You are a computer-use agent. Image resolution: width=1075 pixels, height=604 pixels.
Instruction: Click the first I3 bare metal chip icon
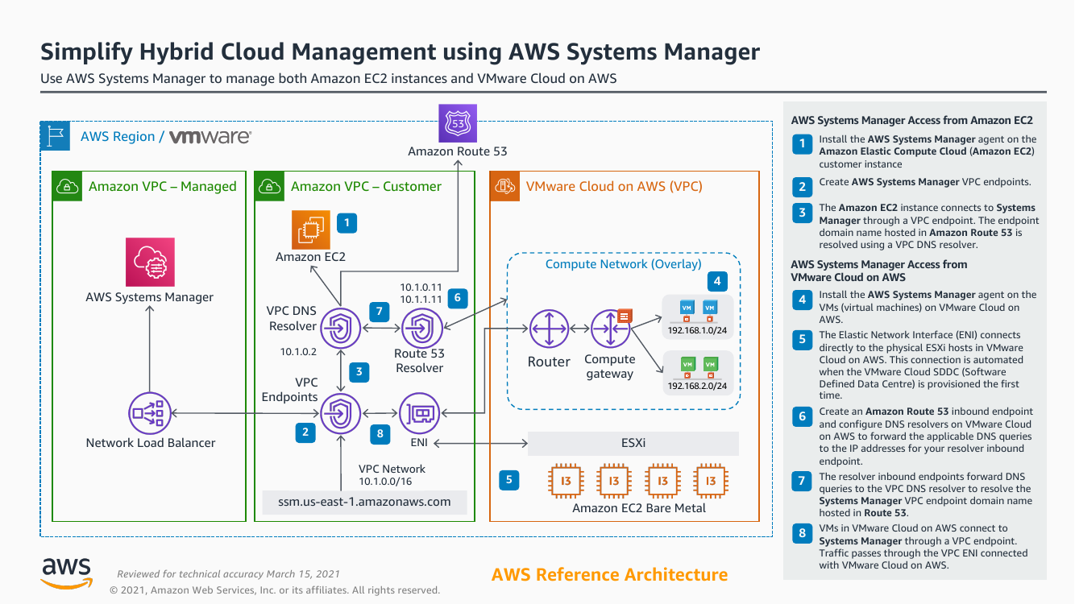point(566,481)
